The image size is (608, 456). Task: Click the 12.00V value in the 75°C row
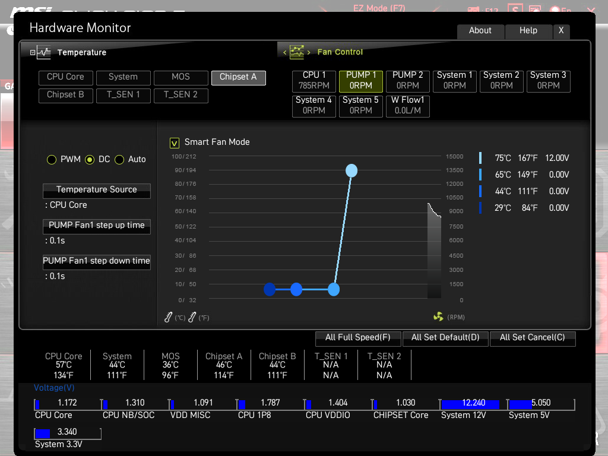pos(557,158)
